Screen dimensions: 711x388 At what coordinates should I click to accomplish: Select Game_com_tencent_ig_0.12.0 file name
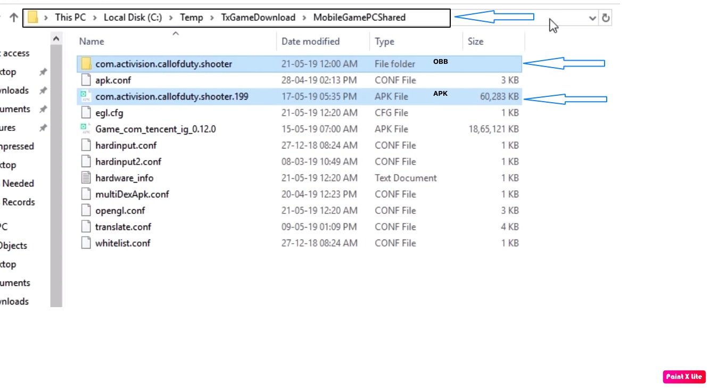pos(155,129)
